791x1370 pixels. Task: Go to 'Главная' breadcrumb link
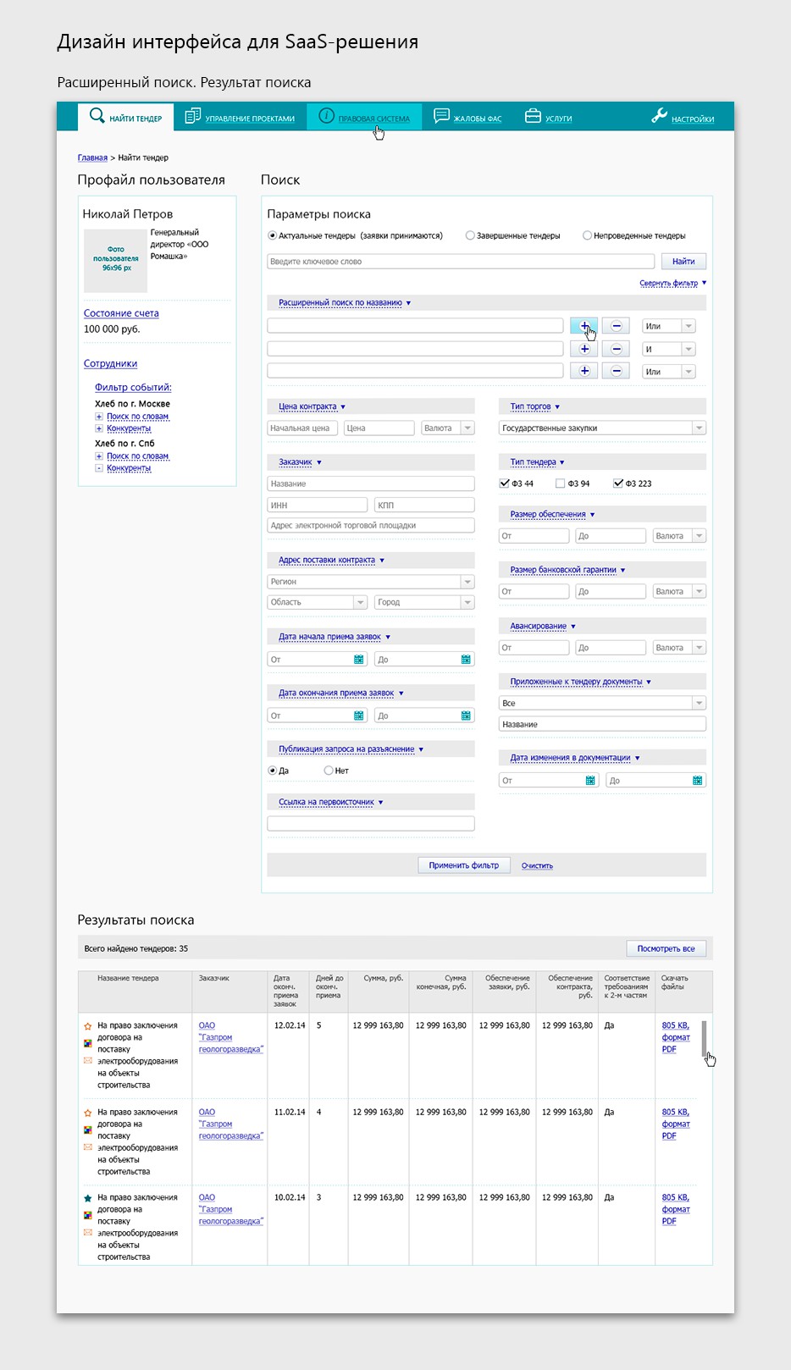[92, 157]
